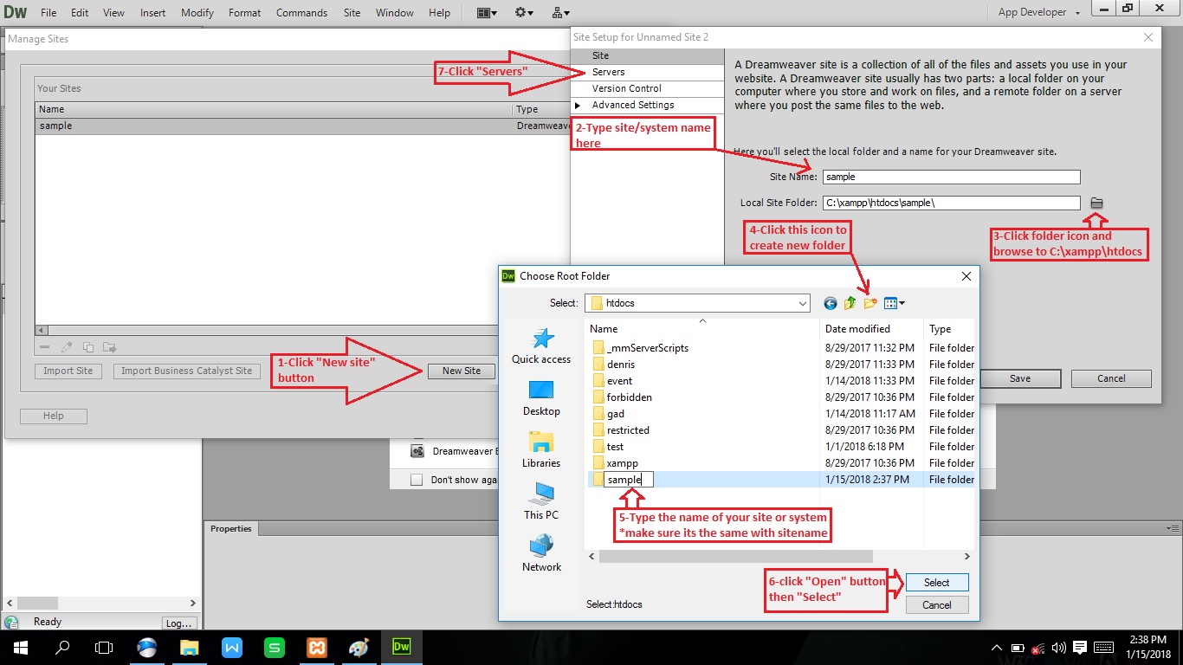Open the site management network icon dropdown
The width and height of the screenshot is (1183, 665).
point(560,12)
